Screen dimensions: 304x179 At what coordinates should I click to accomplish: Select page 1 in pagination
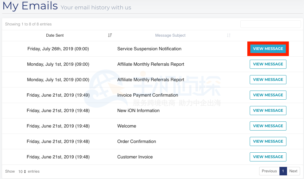click(x=283, y=171)
